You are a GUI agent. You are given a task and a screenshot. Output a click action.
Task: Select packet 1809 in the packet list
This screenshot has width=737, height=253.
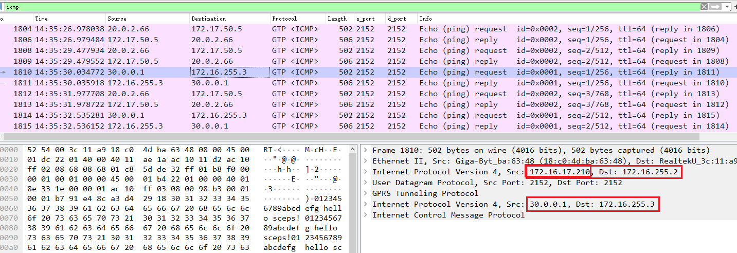point(368,61)
